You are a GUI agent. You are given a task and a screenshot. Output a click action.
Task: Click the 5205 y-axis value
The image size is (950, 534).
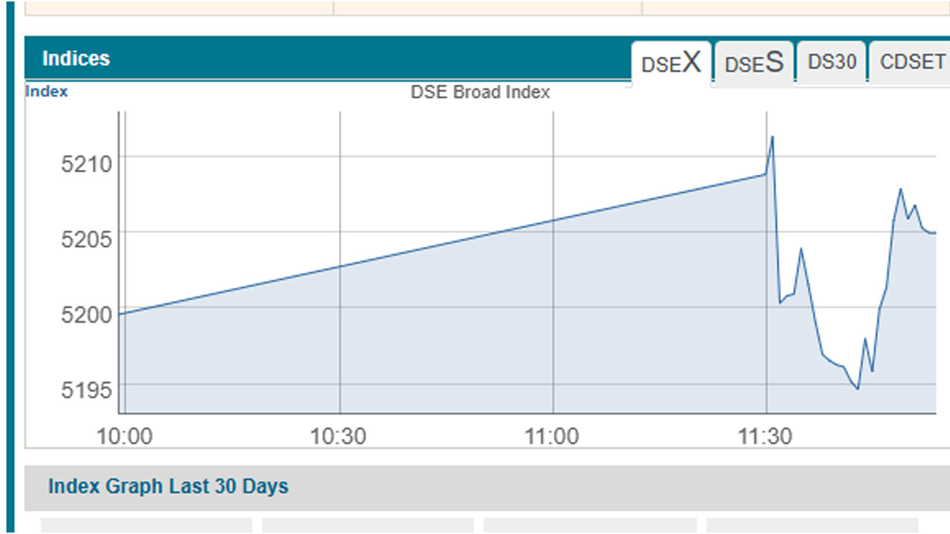click(86, 239)
